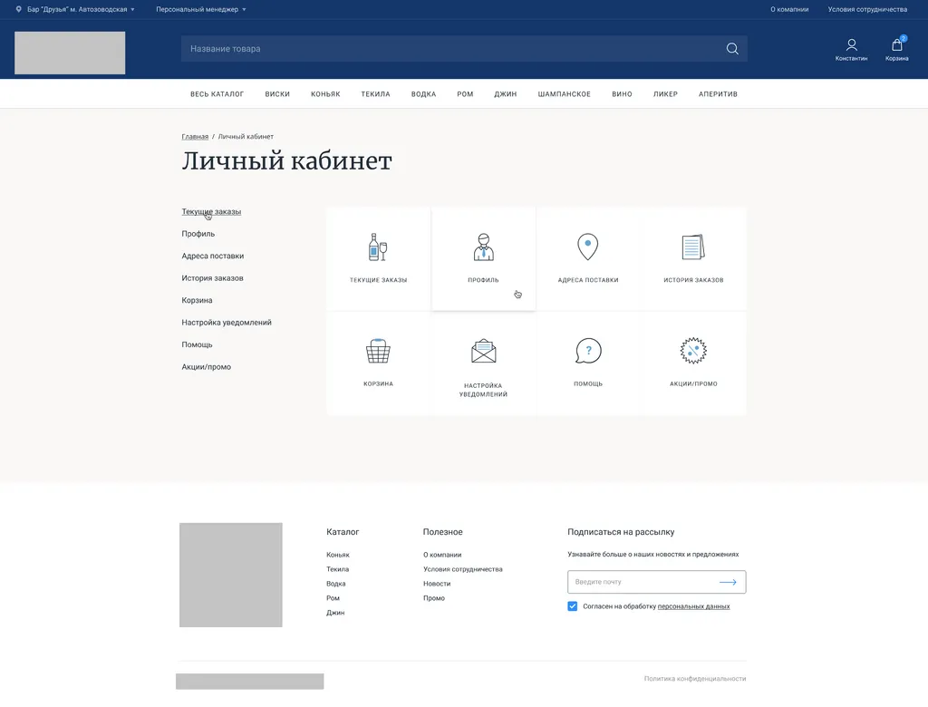Screen dimensions: 928x707
Task: Open the ШАМПАНСКОЕ category
Action: [565, 93]
